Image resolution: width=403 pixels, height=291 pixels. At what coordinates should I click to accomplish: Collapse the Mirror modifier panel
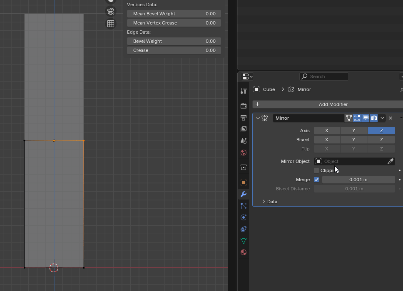click(258, 118)
